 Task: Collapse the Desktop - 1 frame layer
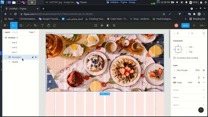click(x=4, y=38)
